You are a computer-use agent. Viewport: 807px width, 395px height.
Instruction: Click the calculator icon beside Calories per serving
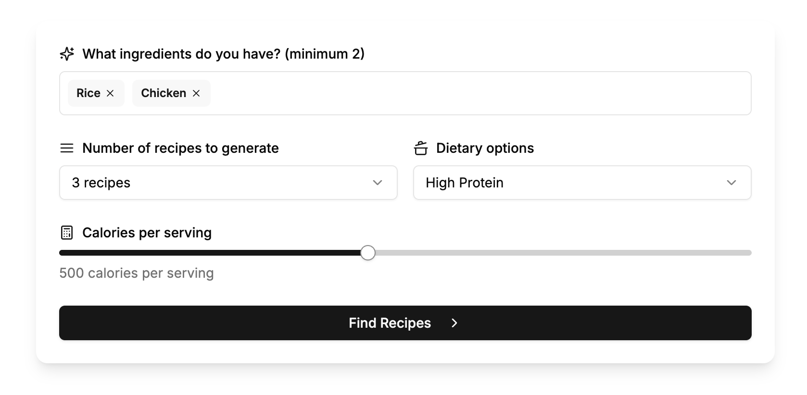(x=67, y=233)
